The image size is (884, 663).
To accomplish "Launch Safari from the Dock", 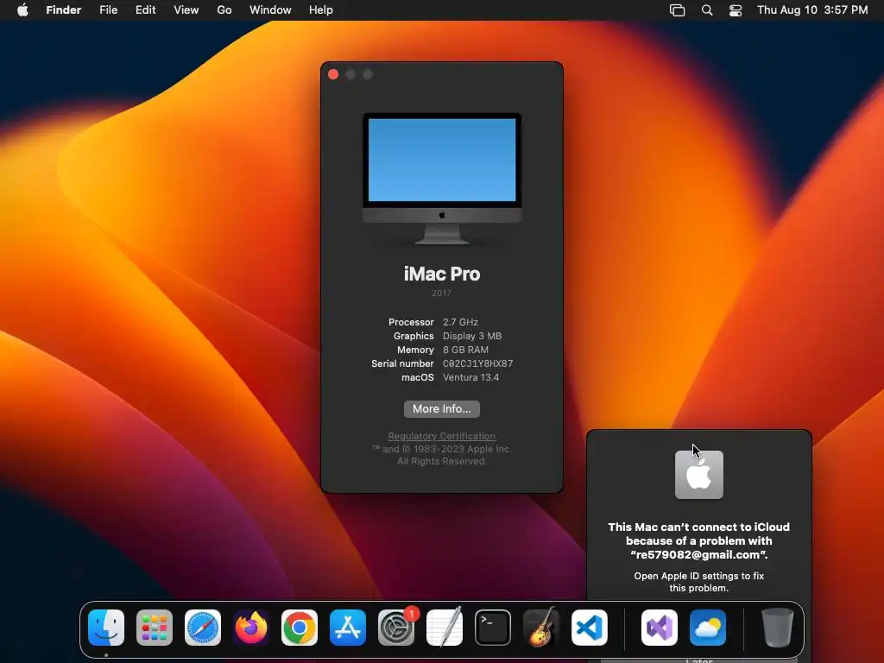I will click(203, 628).
